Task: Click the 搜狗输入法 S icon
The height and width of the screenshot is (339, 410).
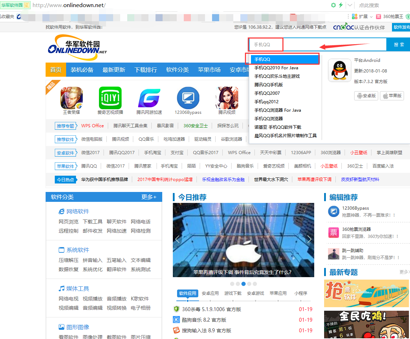Action: tap(176, 331)
